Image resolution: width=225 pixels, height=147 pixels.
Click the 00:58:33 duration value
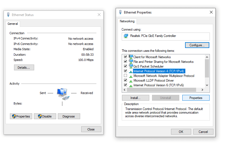coord(87,55)
